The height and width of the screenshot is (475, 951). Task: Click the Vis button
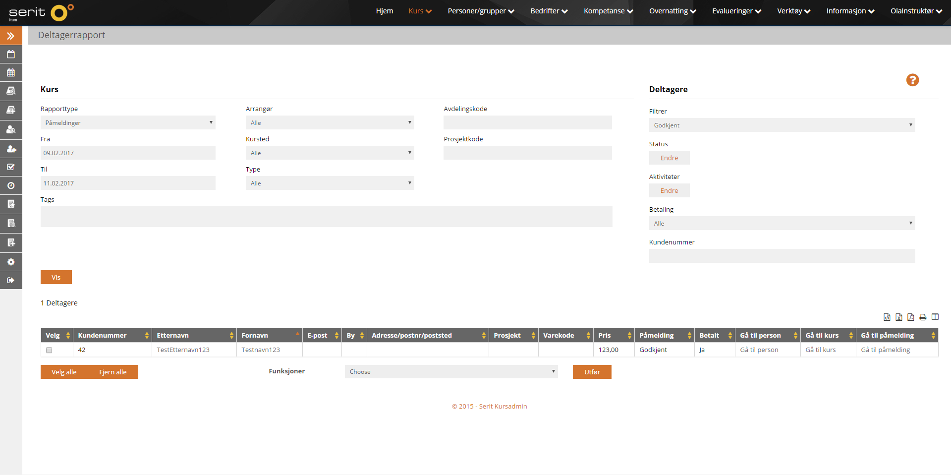pyautogui.click(x=56, y=277)
